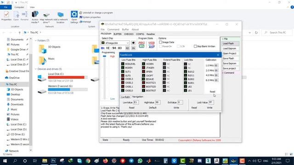Click Read under the Calibration values
This screenshot has height=165, width=294.
pos(212,92)
